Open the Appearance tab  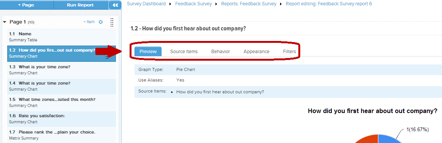point(257,52)
